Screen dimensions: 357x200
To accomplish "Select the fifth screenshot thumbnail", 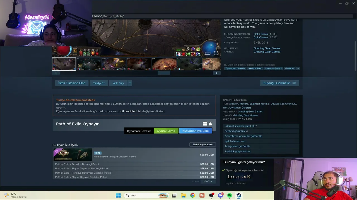I will point(164,64).
